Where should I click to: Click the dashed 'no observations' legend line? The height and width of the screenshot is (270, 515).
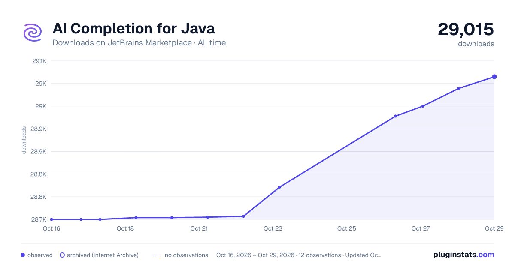coord(156,255)
